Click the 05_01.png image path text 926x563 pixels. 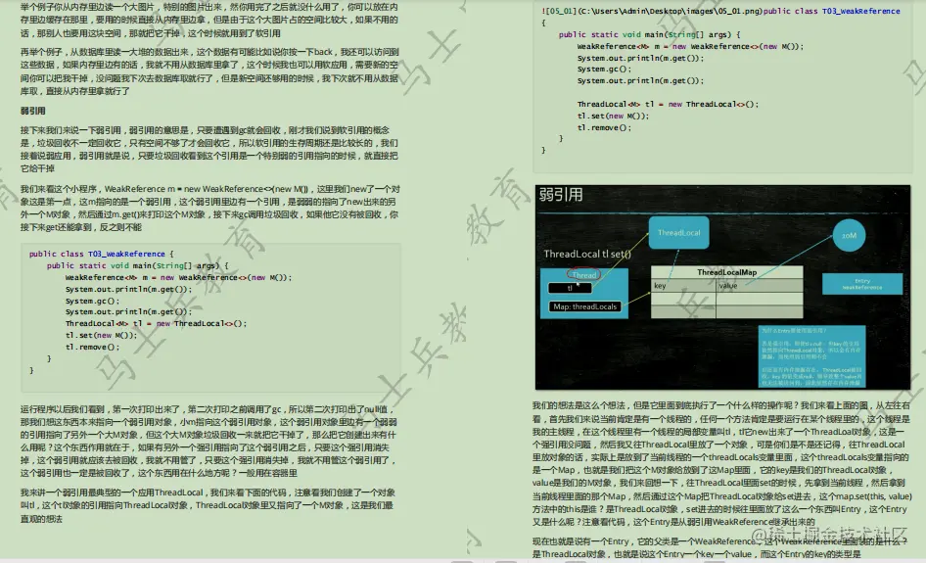point(651,11)
